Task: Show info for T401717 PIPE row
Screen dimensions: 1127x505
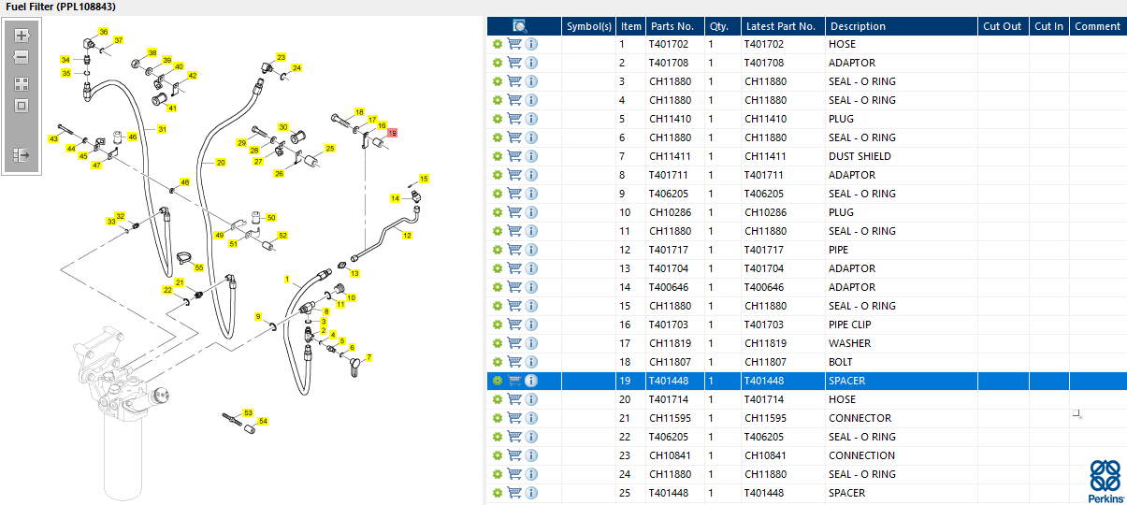Action: 531,250
